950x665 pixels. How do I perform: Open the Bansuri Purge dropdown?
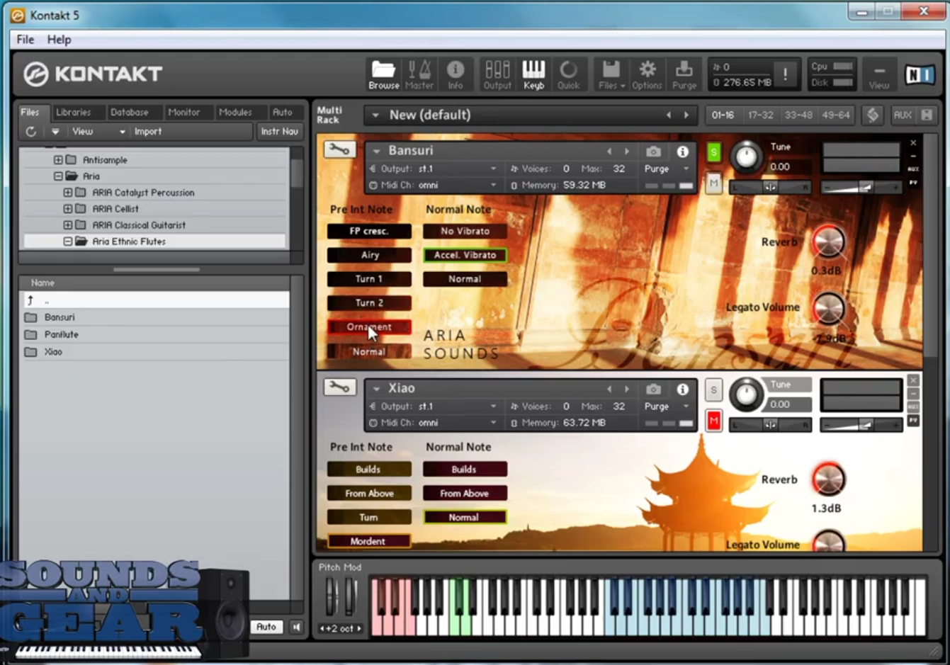point(666,169)
